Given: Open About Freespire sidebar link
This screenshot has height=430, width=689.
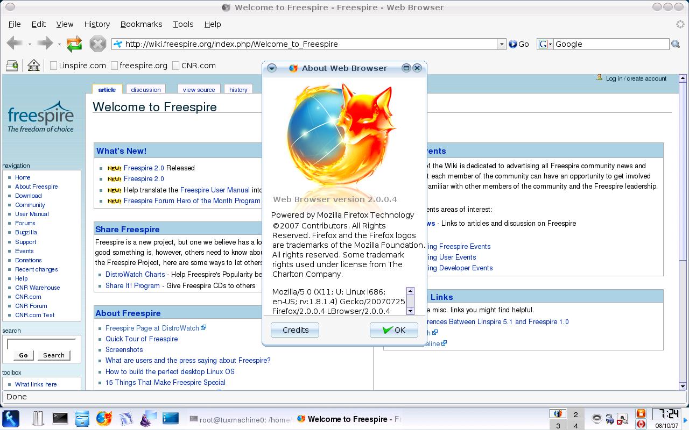Looking at the screenshot, I should click(36, 187).
